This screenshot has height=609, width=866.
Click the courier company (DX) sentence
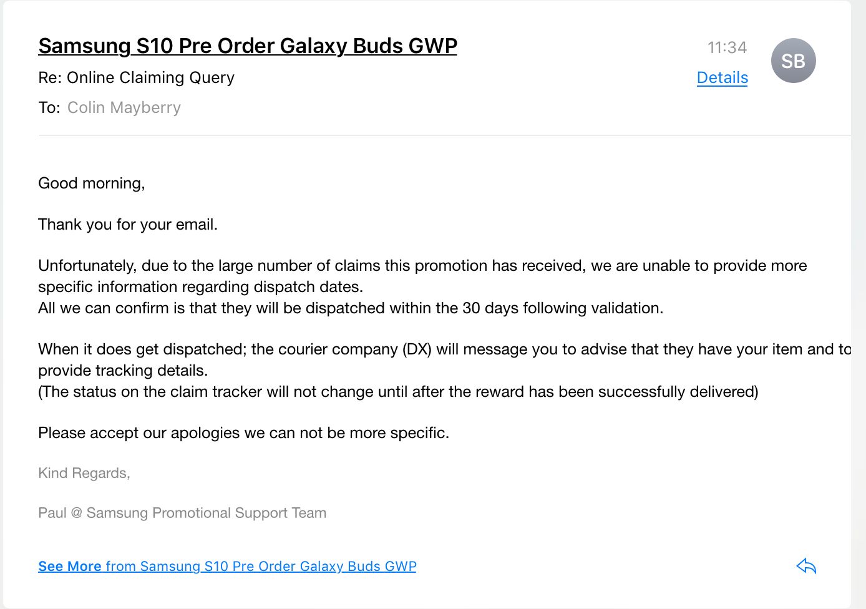pos(444,349)
